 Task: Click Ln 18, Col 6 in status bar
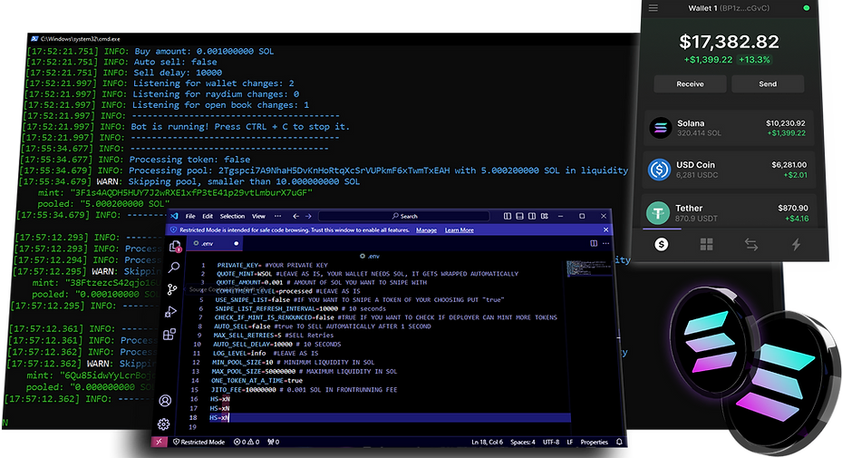(487, 442)
